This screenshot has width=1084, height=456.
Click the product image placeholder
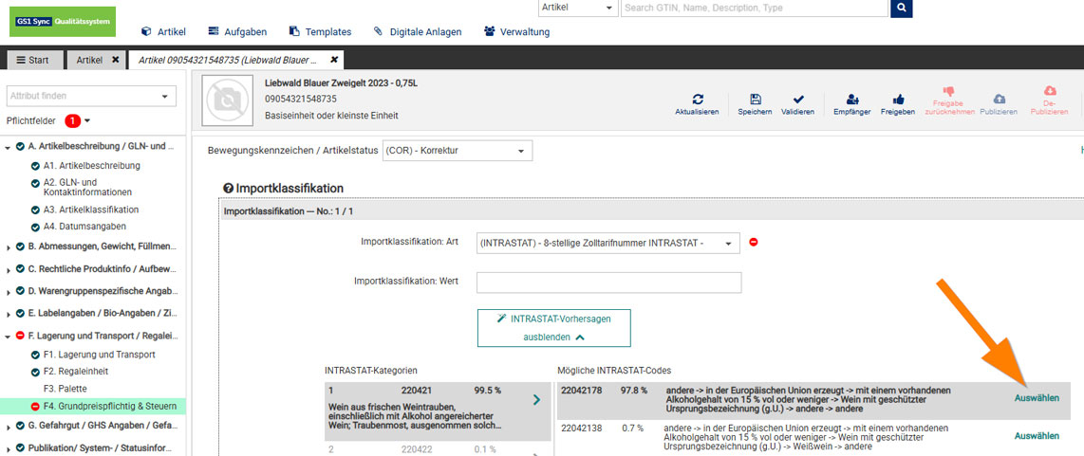[226, 101]
